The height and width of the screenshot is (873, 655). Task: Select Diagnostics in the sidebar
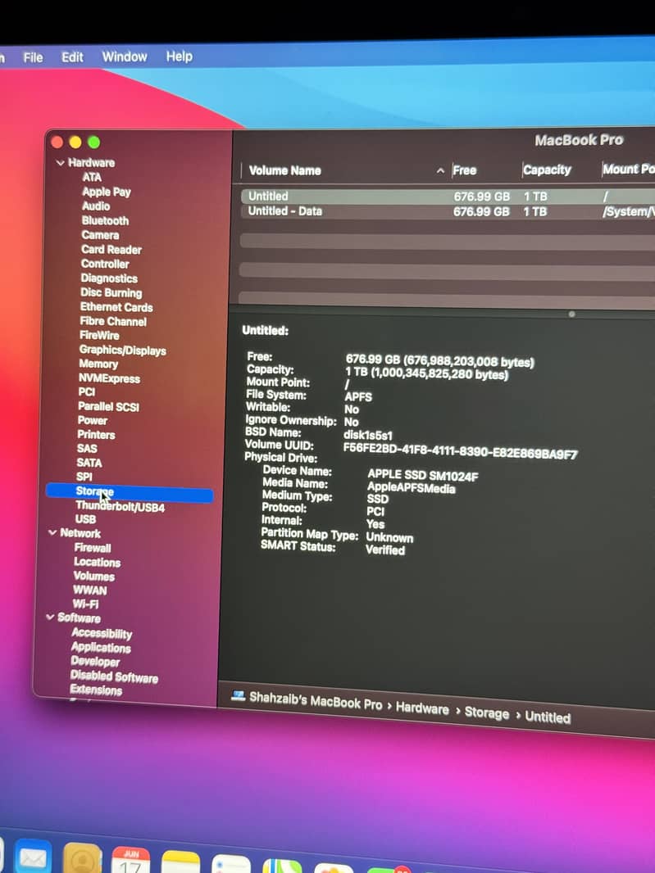109,278
